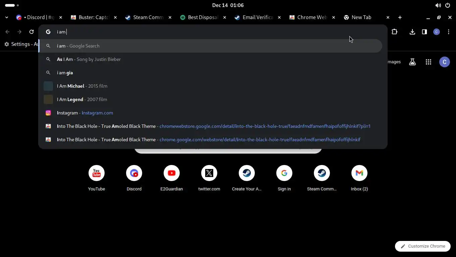
Task: Click the Google icon in address bar
Action: coord(48,32)
